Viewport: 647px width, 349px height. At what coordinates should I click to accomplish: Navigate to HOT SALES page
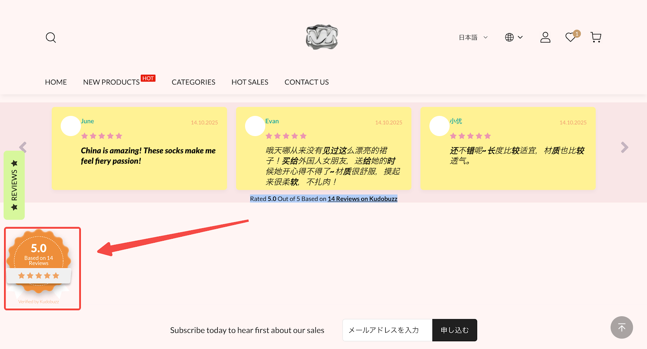pyautogui.click(x=250, y=82)
